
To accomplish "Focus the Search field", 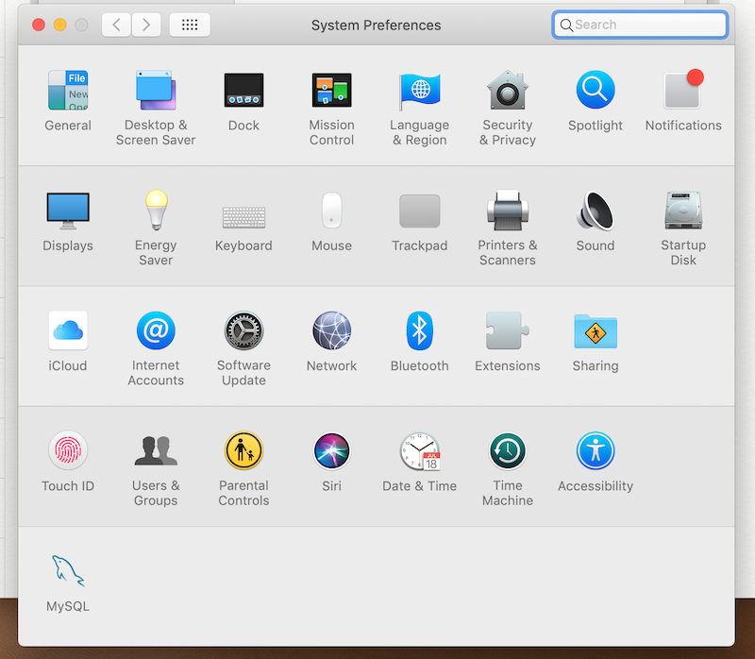I will coord(640,25).
